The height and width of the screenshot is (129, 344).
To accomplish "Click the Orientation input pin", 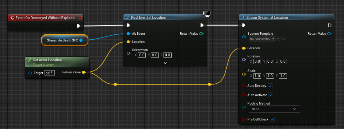I will (x=128, y=53).
